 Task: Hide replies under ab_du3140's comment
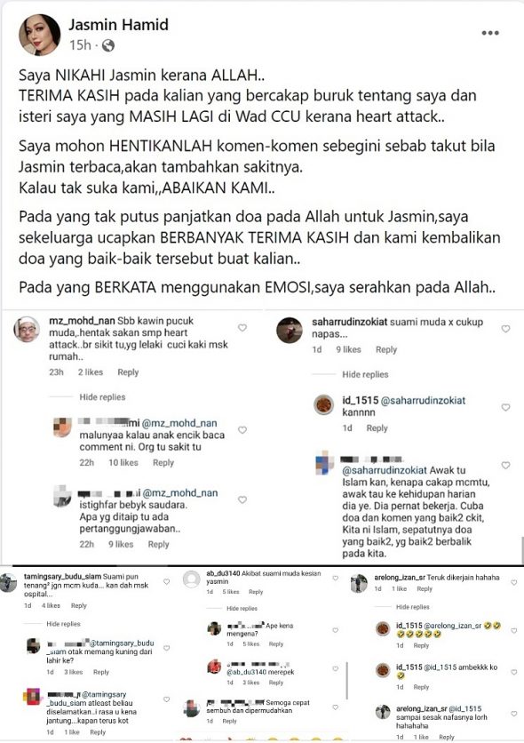point(242,608)
